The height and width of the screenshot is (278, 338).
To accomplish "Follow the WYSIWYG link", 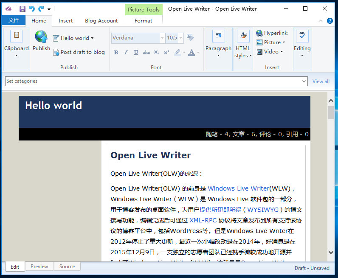I will pyautogui.click(x=263, y=210).
